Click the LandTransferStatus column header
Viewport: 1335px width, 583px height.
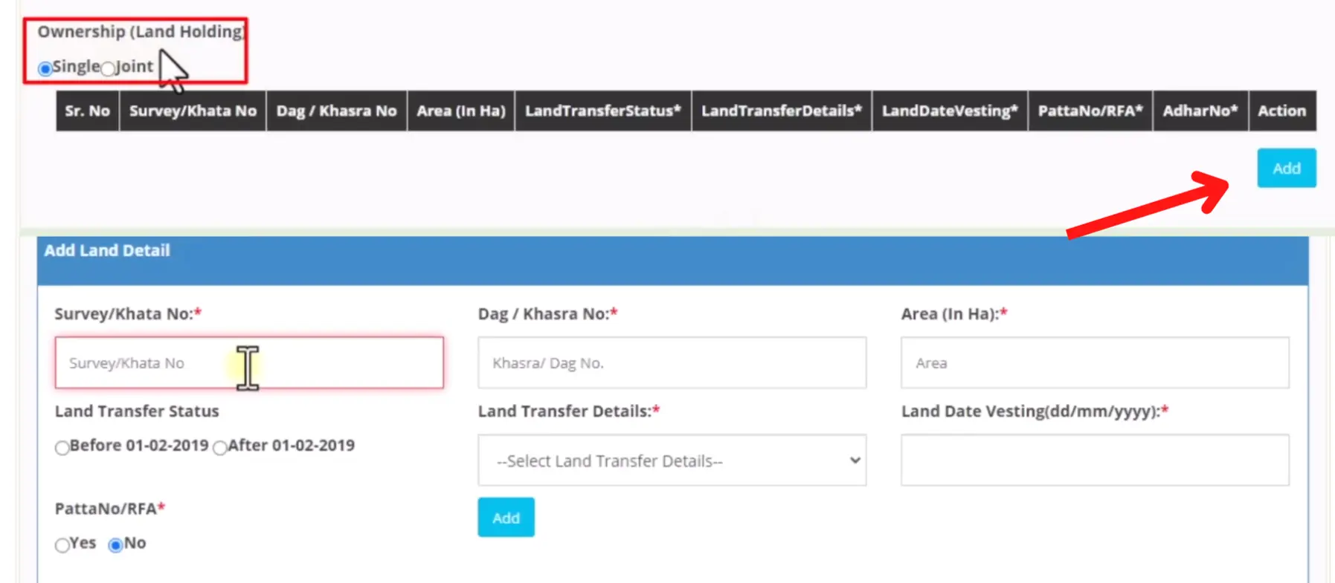tap(602, 111)
